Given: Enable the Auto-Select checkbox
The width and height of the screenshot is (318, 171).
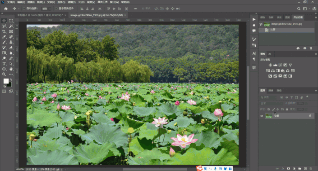Looking at the screenshot, I should point(24,9).
